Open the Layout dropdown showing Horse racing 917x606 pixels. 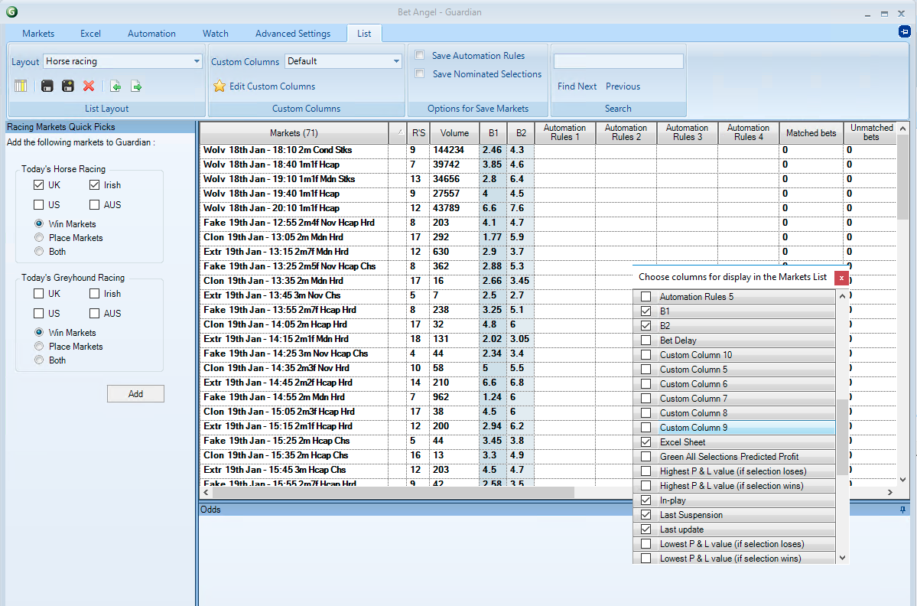point(196,61)
